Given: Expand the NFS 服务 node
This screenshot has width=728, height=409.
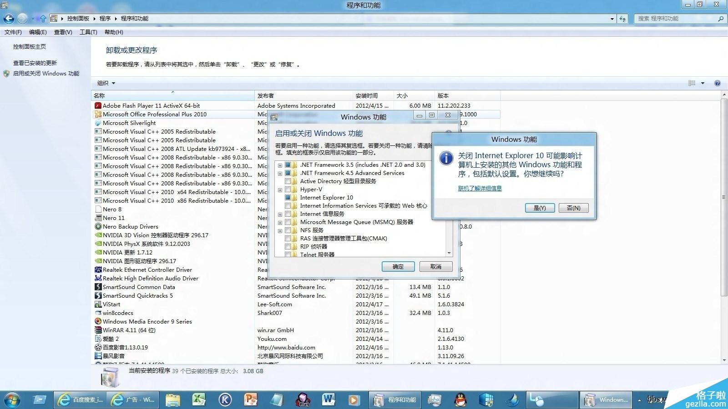Looking at the screenshot, I should (280, 231).
